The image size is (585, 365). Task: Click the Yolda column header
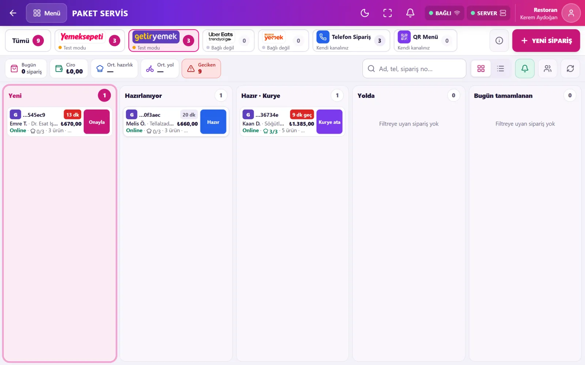pos(408,96)
